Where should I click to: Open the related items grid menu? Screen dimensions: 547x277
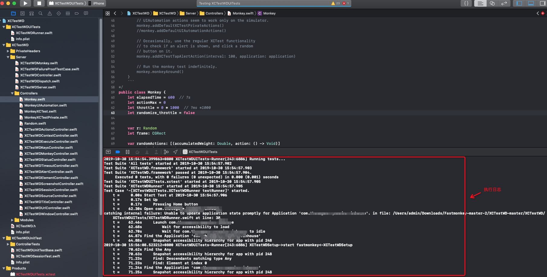tap(108, 13)
